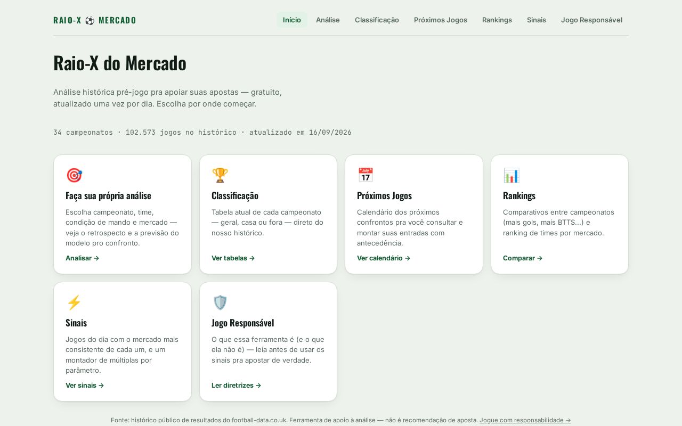Screen dimensions: 682x426
Task: Open Próximos Jogos in top navigation
Action: [x=441, y=20]
